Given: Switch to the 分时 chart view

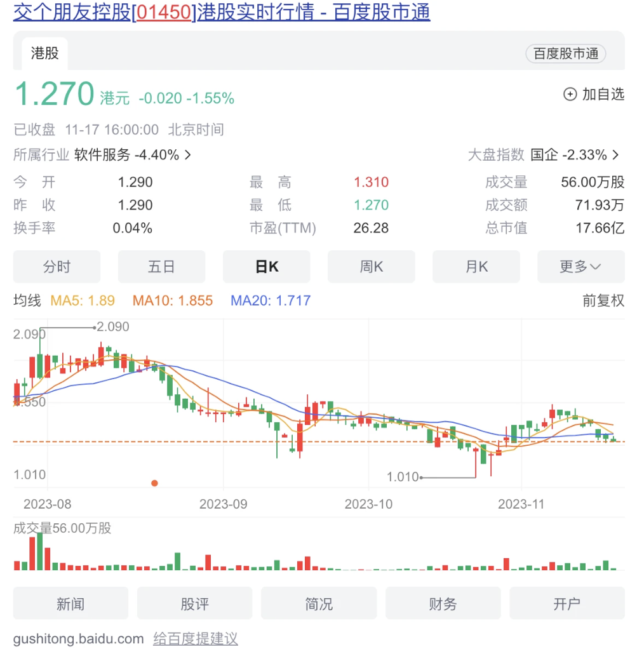Looking at the screenshot, I should click(x=57, y=267).
